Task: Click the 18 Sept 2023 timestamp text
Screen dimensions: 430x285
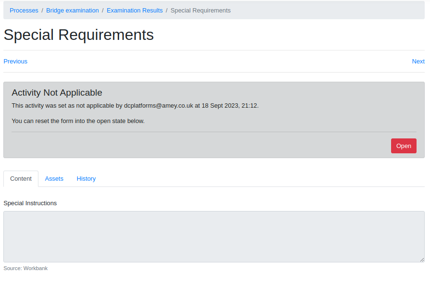Action: pos(230,105)
